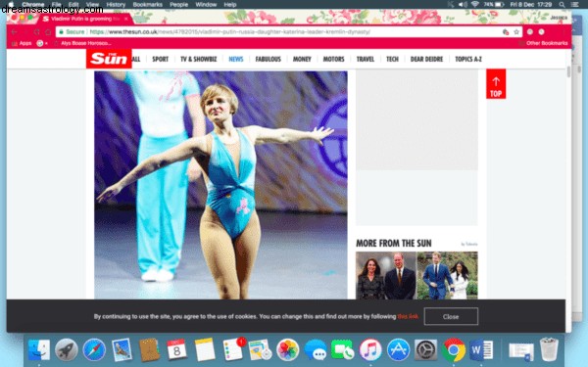Go to the Money section
Screen dimensions: 588x367
(x=302, y=59)
